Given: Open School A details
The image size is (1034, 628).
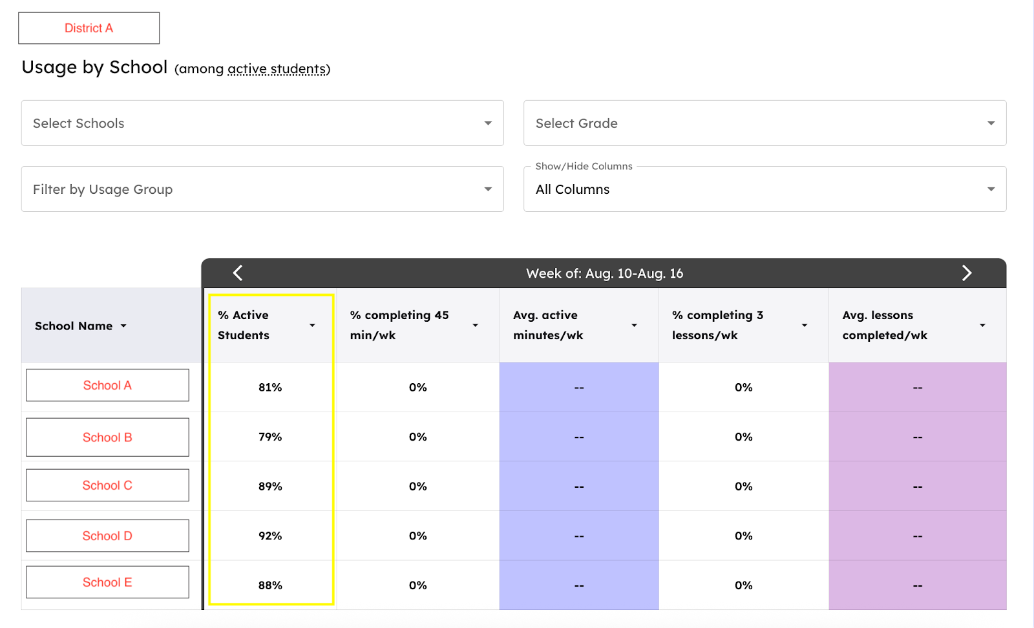Looking at the screenshot, I should pos(107,386).
